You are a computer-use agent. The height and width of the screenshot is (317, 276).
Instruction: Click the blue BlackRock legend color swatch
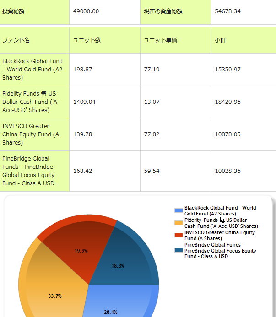pyautogui.click(x=179, y=210)
